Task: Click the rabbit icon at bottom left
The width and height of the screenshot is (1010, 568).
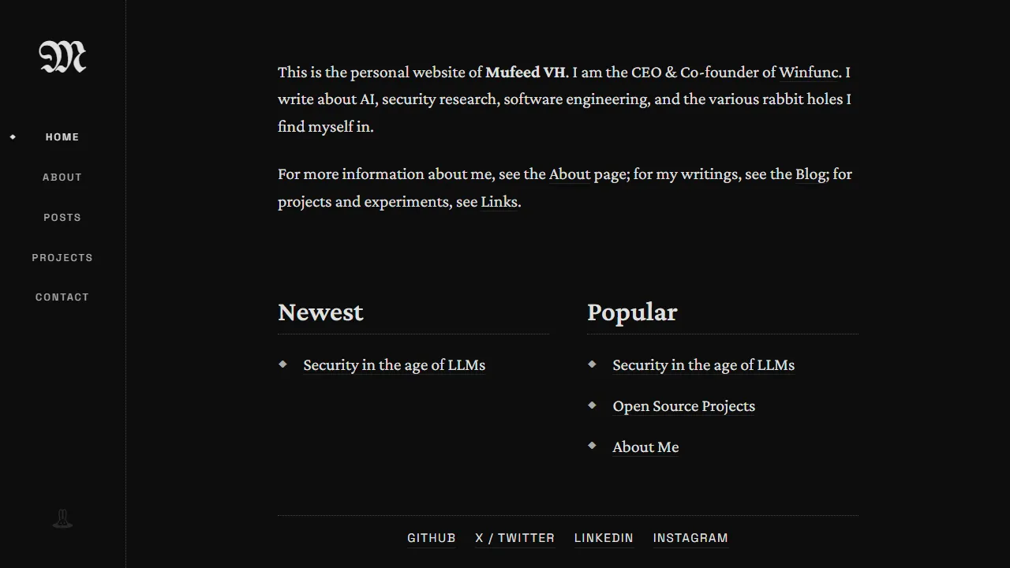Action: point(62,518)
